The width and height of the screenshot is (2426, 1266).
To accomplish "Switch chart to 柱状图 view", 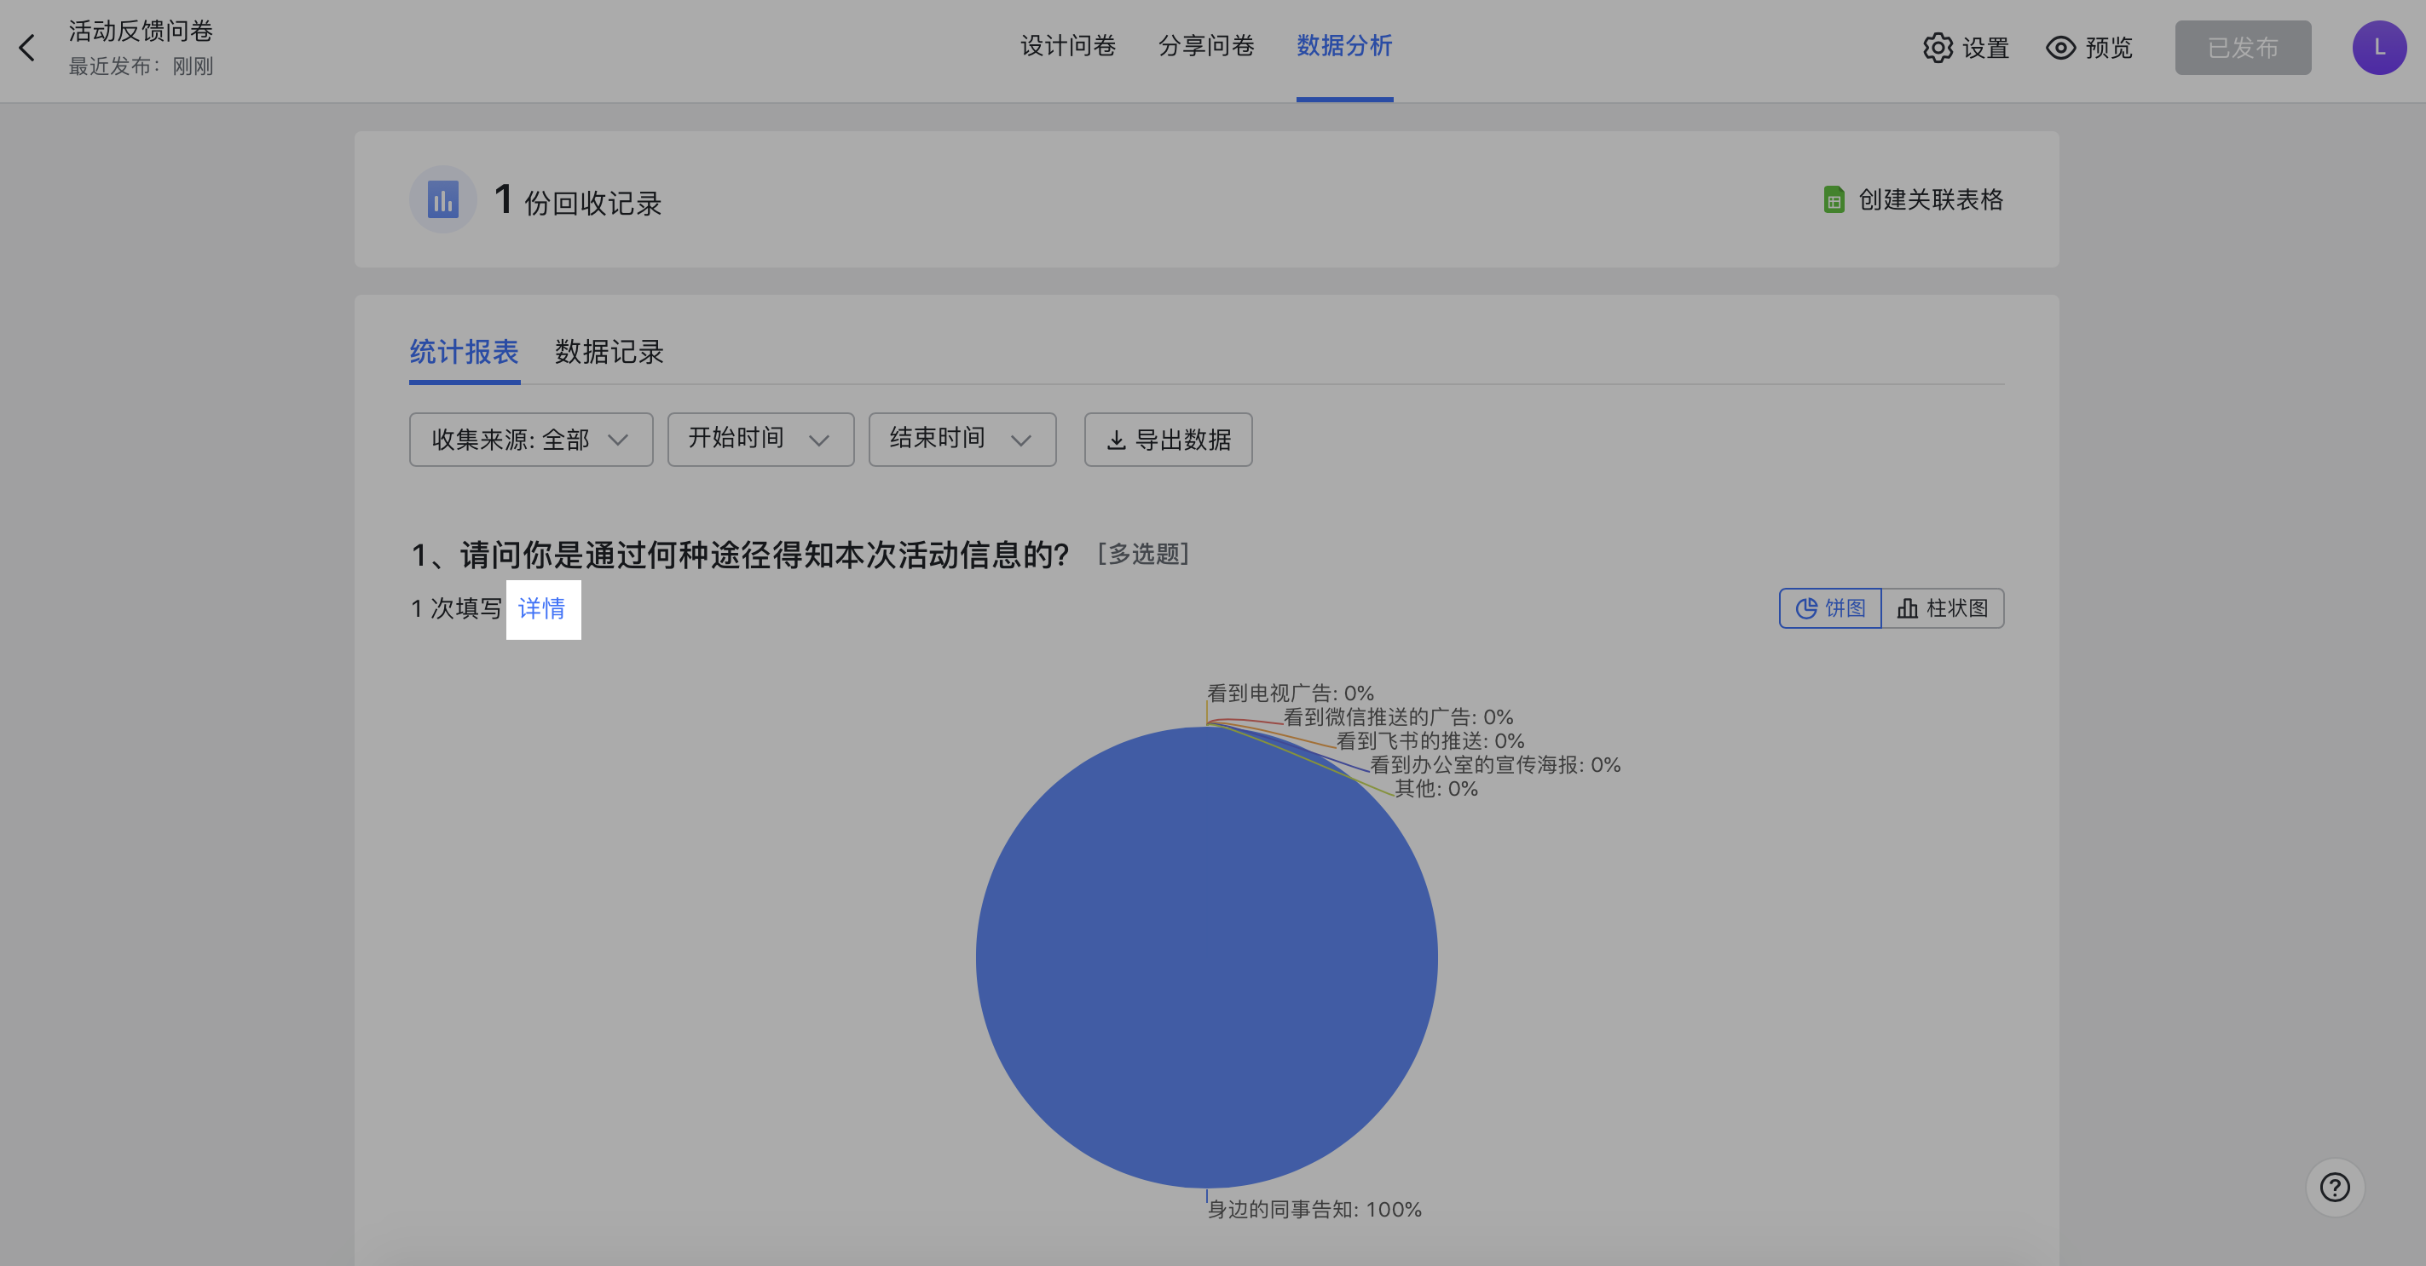I will (x=1943, y=608).
